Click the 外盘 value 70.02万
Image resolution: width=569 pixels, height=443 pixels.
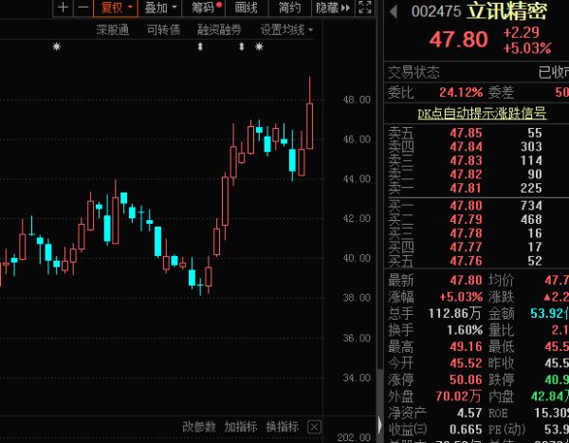(x=459, y=397)
